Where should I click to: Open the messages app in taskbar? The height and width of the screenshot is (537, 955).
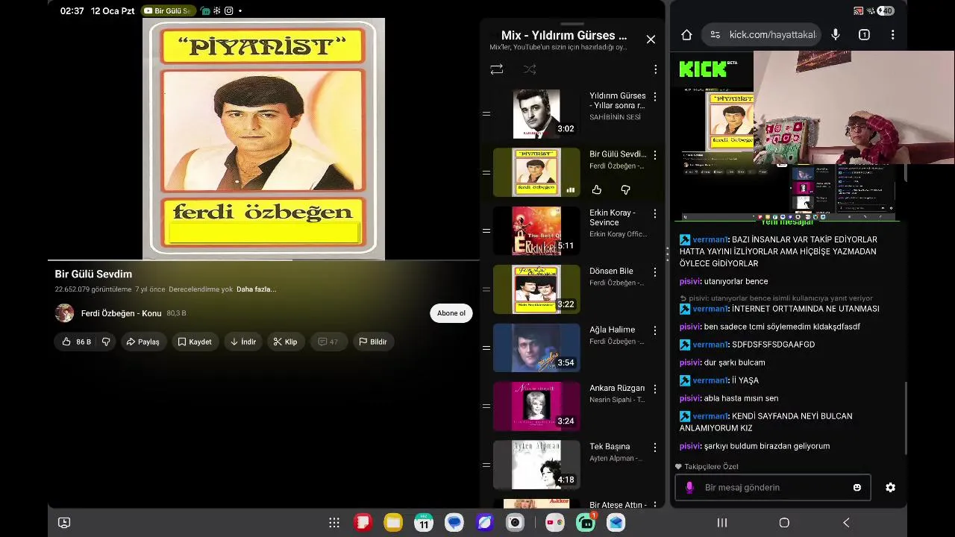pos(454,523)
